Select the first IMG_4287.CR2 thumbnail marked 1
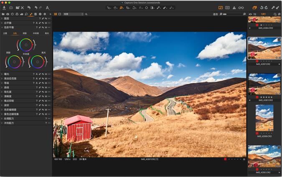The width and height of the screenshot is (282, 177). coord(264,48)
